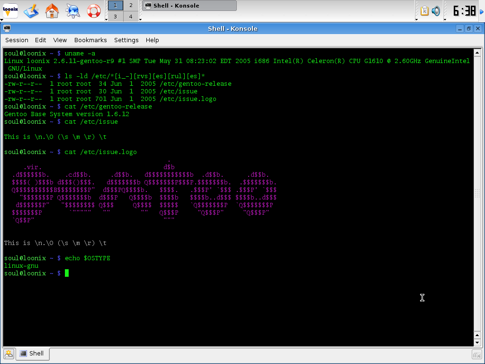Click the new session icon beside Shell tab
This screenshot has height=364, width=485.
coord(9,354)
